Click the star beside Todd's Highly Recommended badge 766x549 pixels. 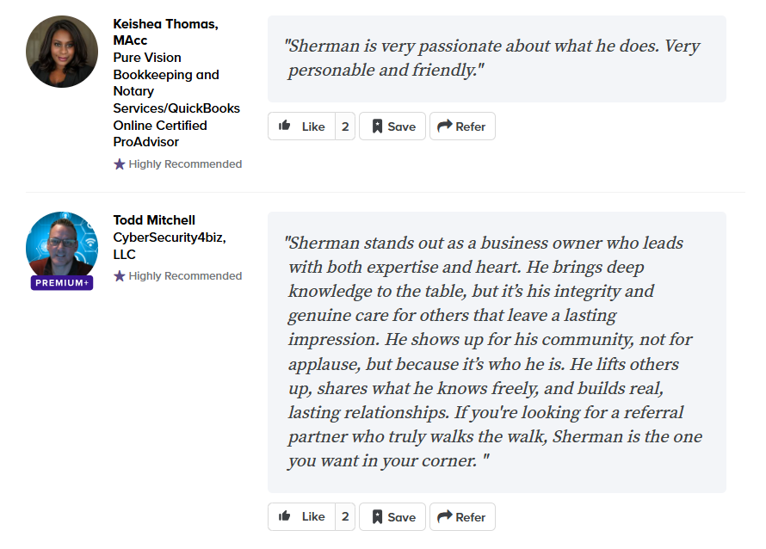(x=119, y=275)
